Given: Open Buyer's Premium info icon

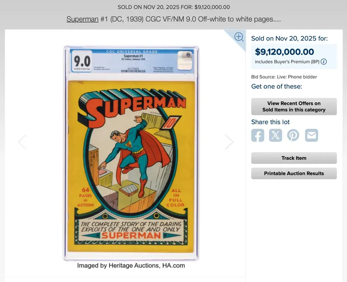Looking at the screenshot, I should (324, 61).
